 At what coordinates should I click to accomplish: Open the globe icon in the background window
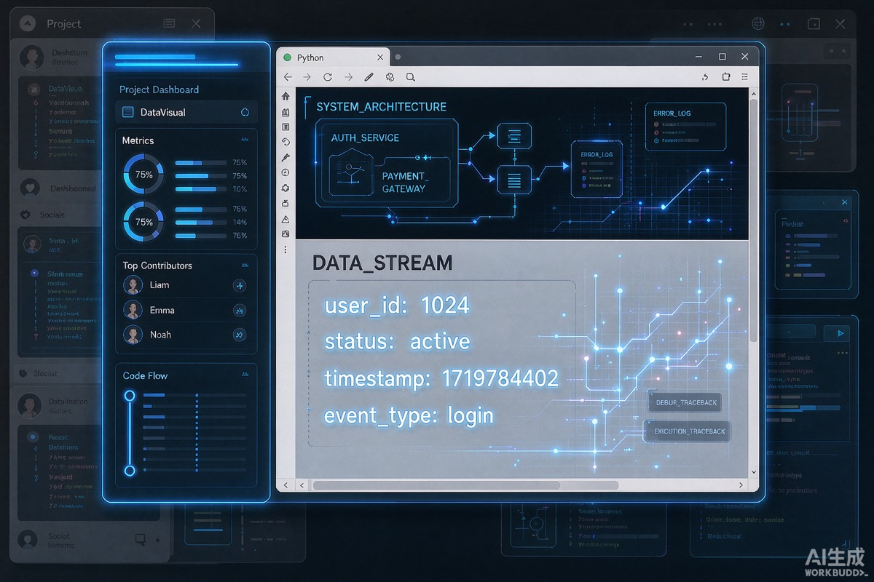758,24
